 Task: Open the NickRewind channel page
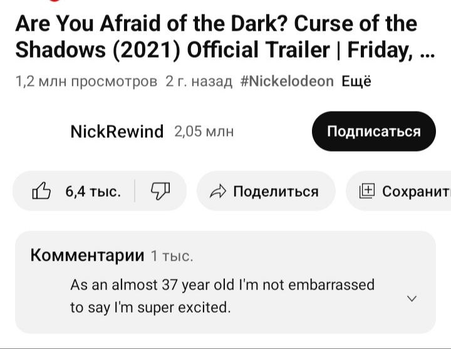117,132
